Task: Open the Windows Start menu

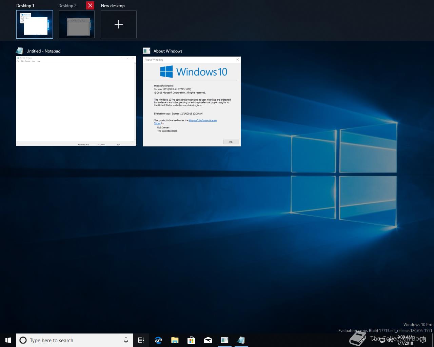Action: [8, 340]
